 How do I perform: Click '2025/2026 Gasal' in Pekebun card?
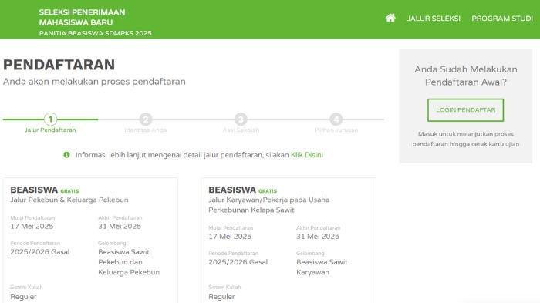pos(40,252)
